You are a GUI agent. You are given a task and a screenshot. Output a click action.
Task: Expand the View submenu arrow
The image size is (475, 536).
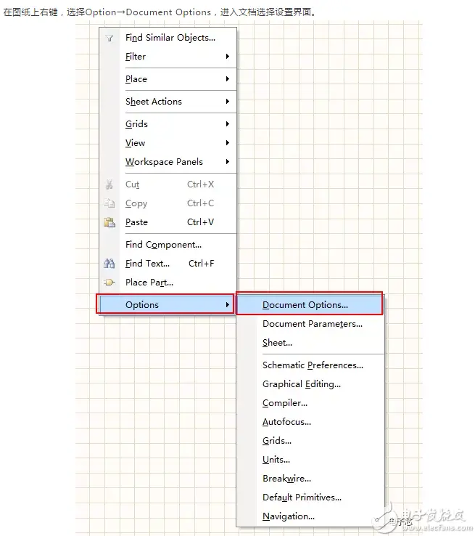point(228,143)
